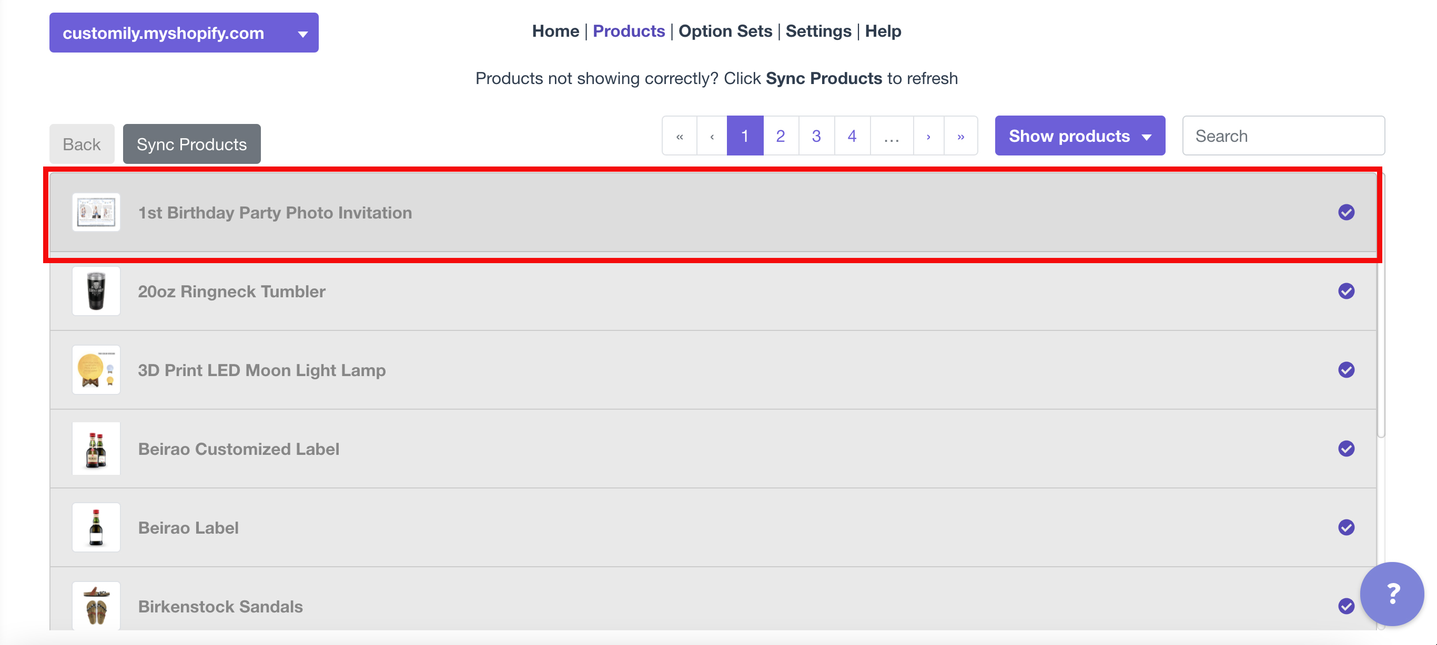
Task: Toggle checkmark for Beirao Label product
Action: [x=1346, y=527]
